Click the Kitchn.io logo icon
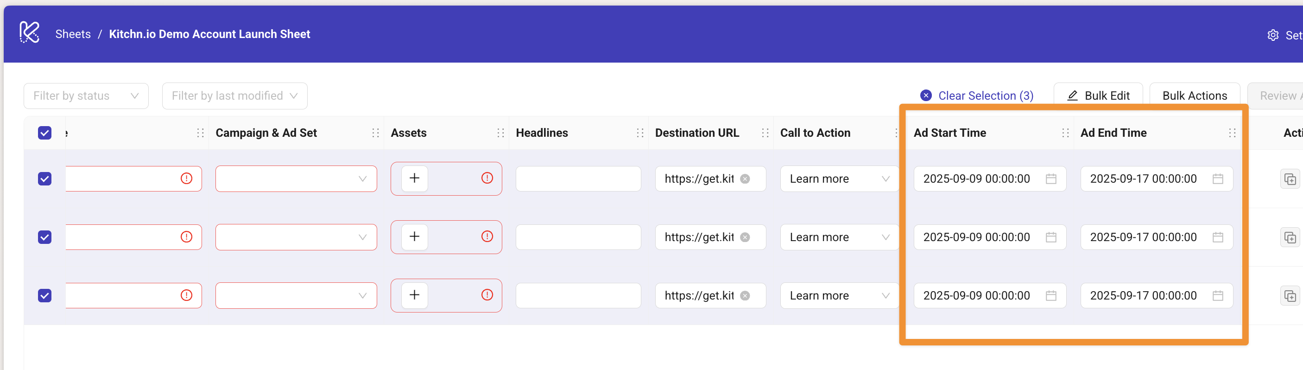The image size is (1303, 370). 29,33
